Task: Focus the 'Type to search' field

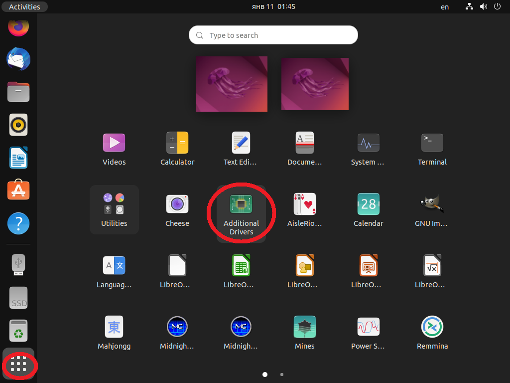Action: click(x=273, y=35)
